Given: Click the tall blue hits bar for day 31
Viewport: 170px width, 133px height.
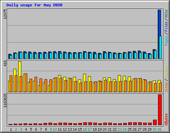Looking at the screenshot, I should click(x=160, y=23).
